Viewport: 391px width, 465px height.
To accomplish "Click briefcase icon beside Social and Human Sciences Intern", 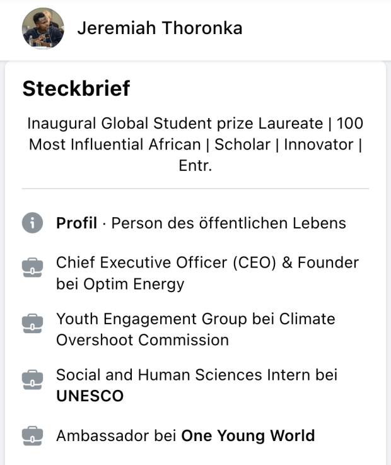I will 32,380.
